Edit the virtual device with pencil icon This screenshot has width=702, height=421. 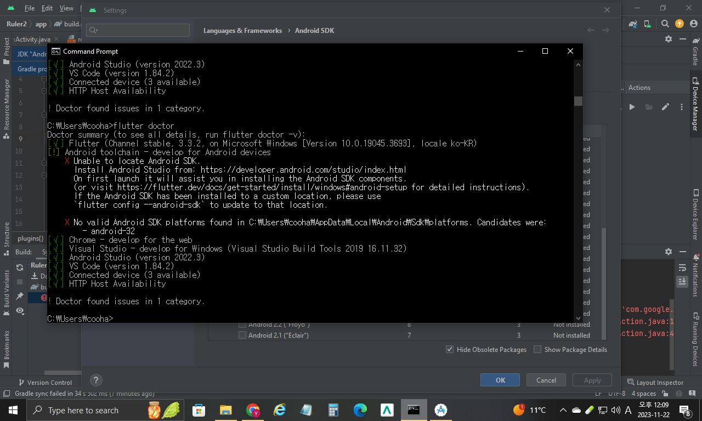665,107
